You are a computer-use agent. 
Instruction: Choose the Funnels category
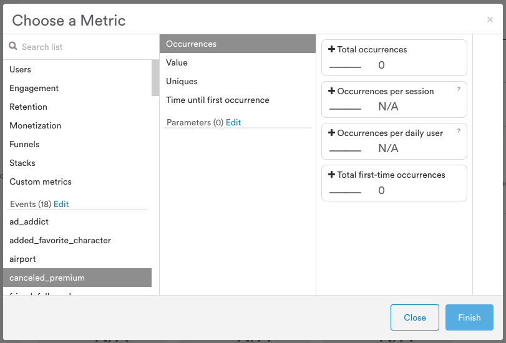24,144
